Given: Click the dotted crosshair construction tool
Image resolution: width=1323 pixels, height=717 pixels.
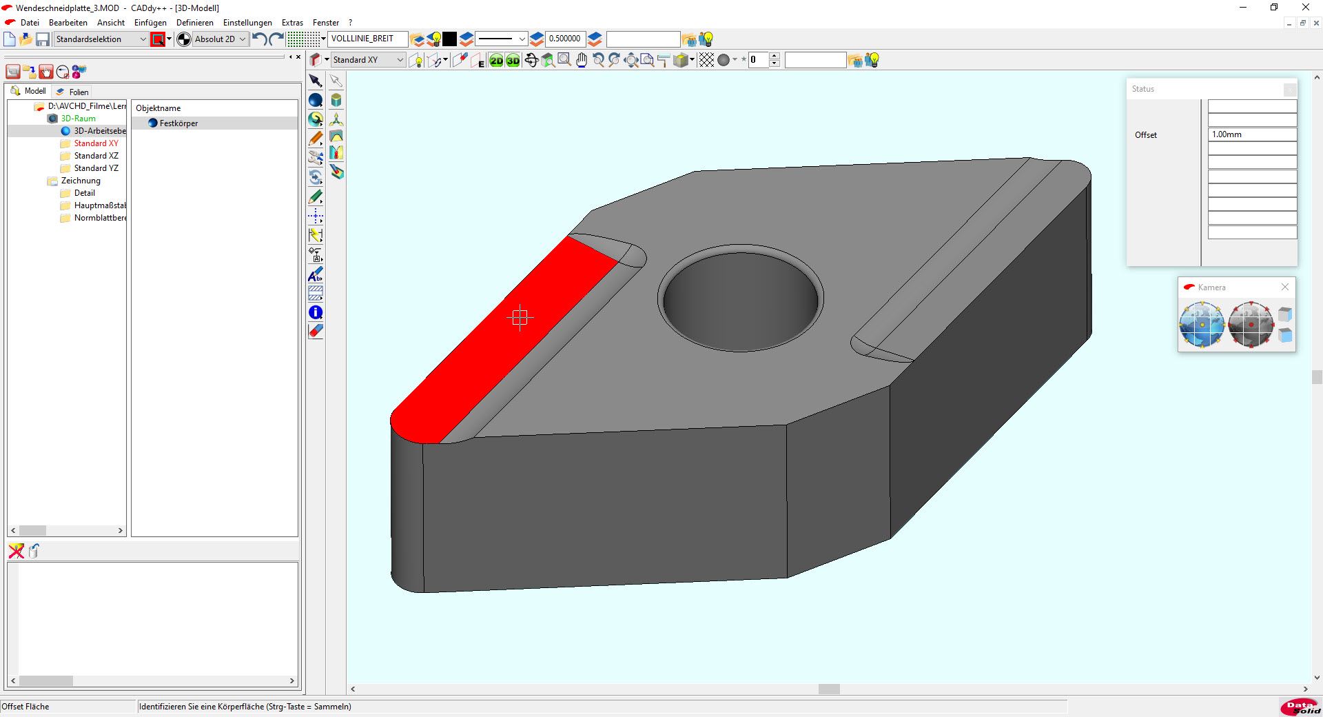Looking at the screenshot, I should pos(316,216).
